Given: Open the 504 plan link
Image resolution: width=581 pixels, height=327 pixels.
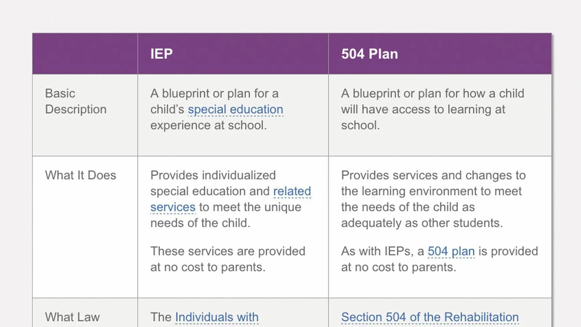Looking at the screenshot, I should click(451, 251).
